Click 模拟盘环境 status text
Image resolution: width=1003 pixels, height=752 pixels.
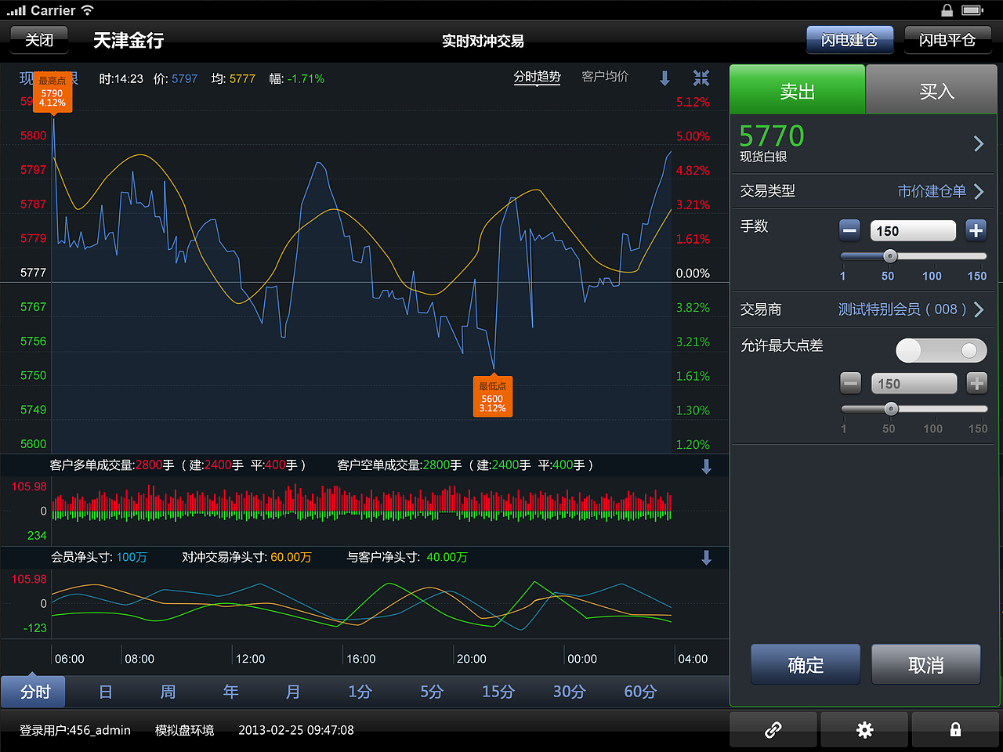click(x=184, y=730)
